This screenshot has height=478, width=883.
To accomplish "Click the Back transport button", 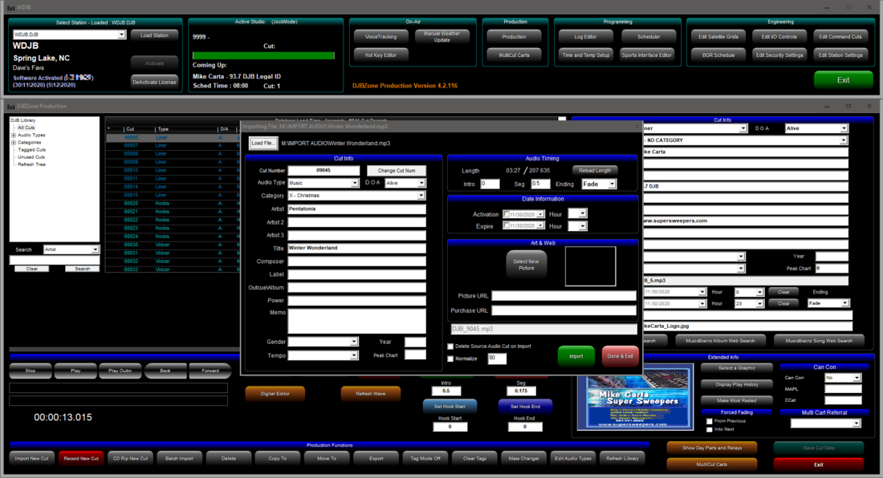I will click(x=165, y=371).
